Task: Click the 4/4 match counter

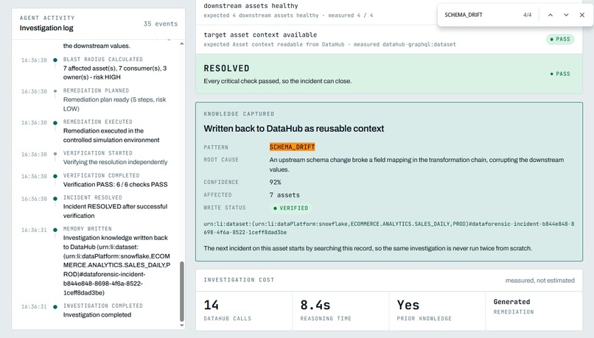Action: (x=528, y=15)
